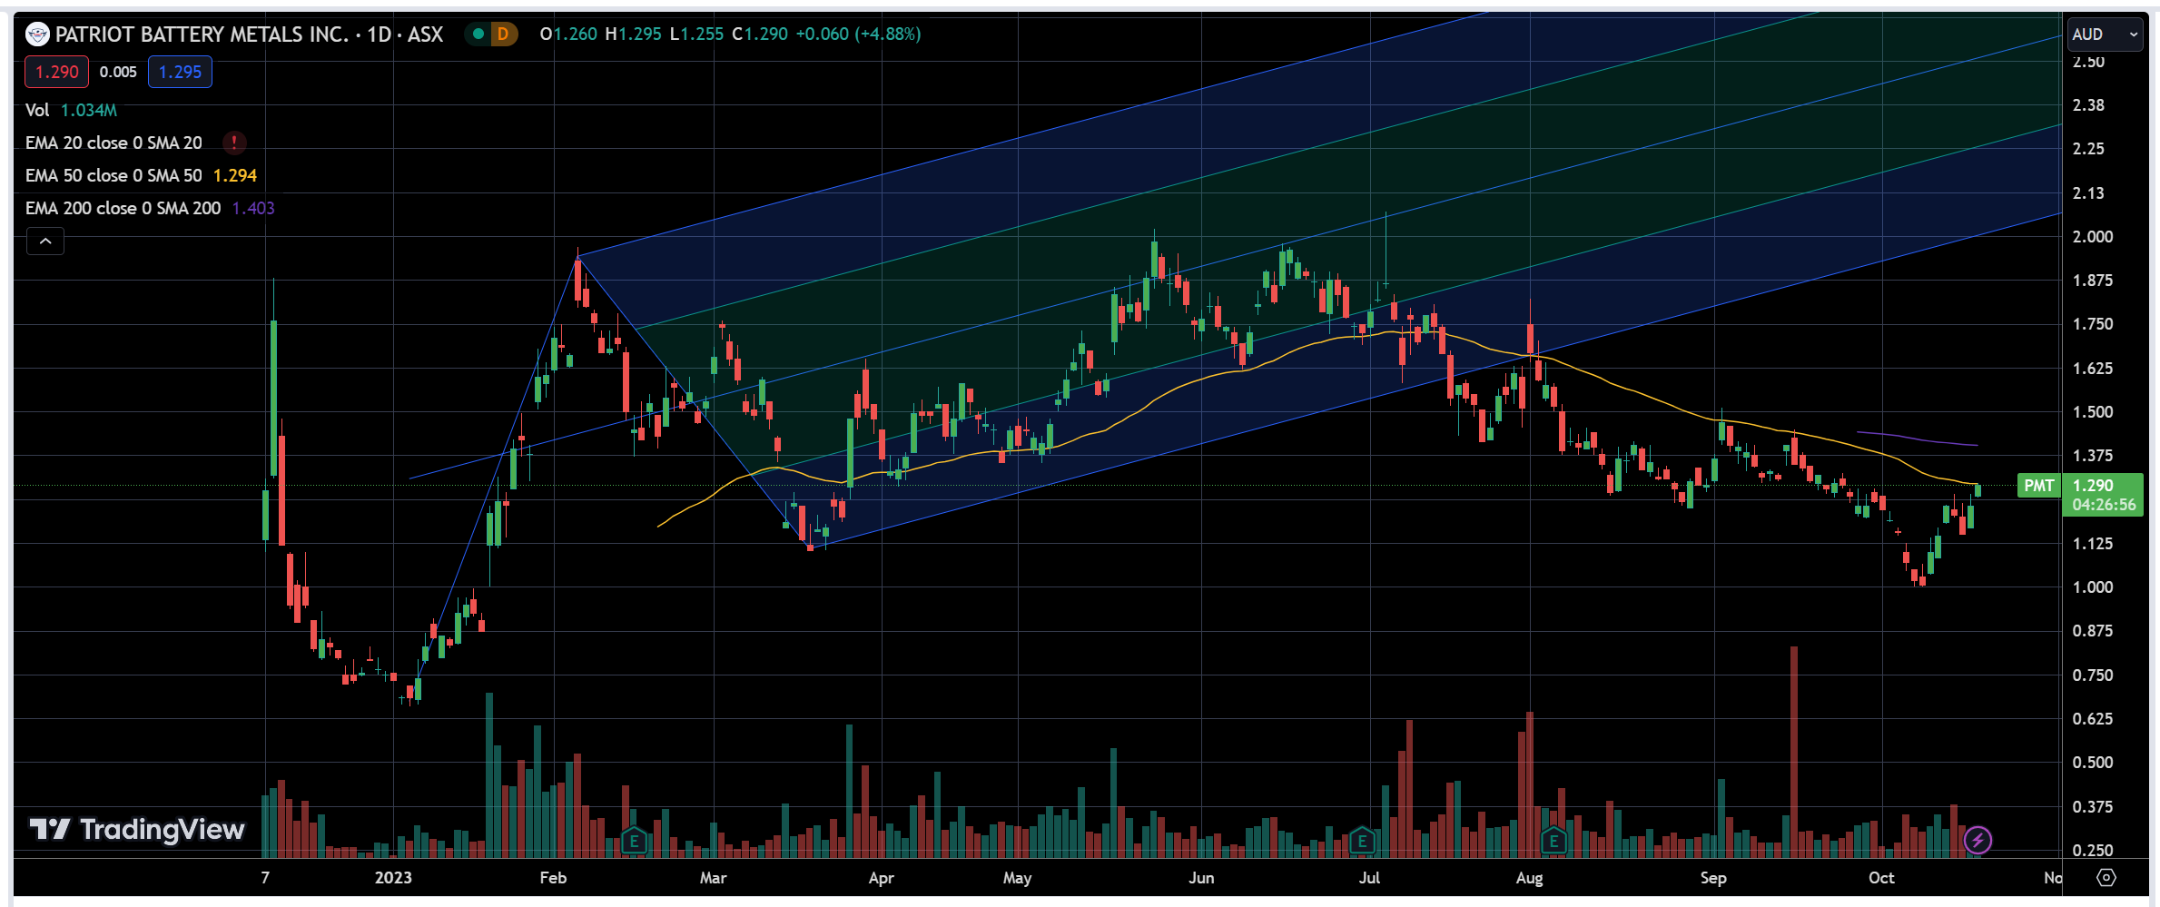Click the 1.750 price scale label
Screen dimensions: 2160x907
click(2093, 324)
